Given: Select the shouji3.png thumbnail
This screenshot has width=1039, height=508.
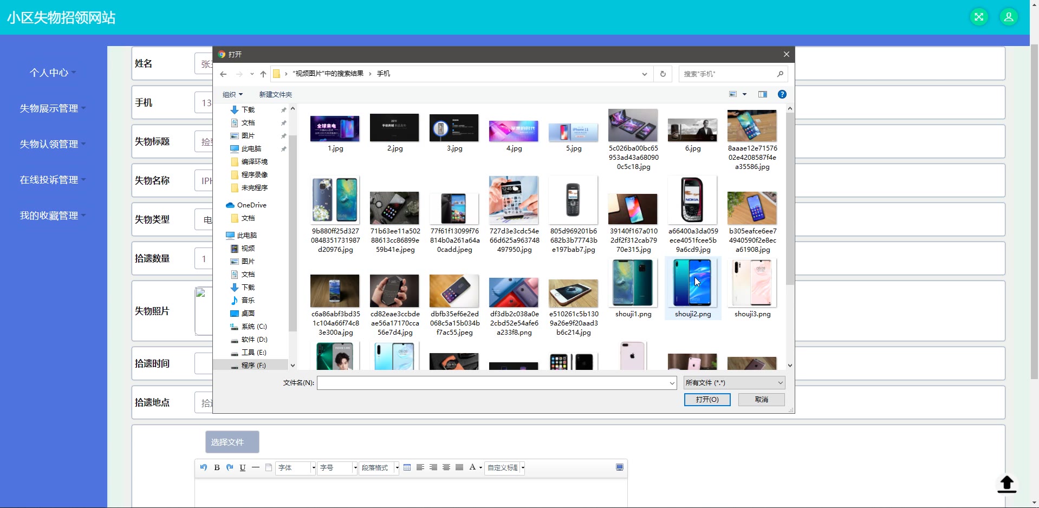Looking at the screenshot, I should tap(752, 288).
